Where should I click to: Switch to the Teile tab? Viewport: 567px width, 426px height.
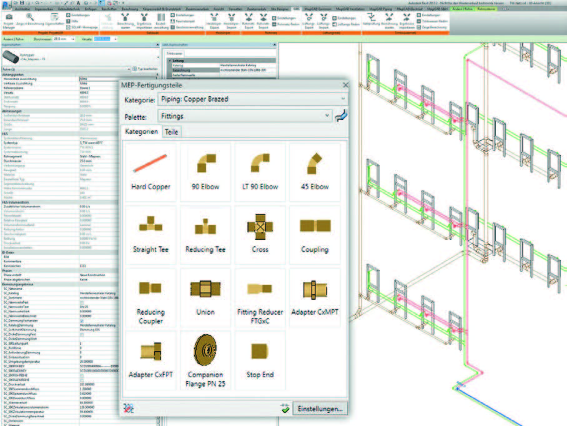pos(171,132)
